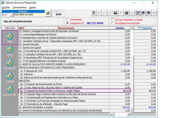Click the date 20/11/2018

tap(95, 23)
